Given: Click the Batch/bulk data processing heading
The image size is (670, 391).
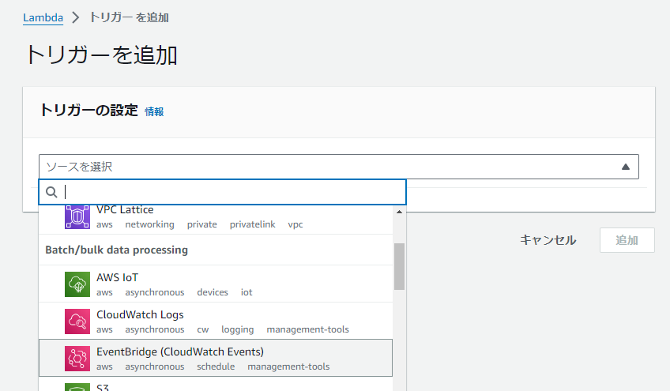Looking at the screenshot, I should [x=117, y=250].
